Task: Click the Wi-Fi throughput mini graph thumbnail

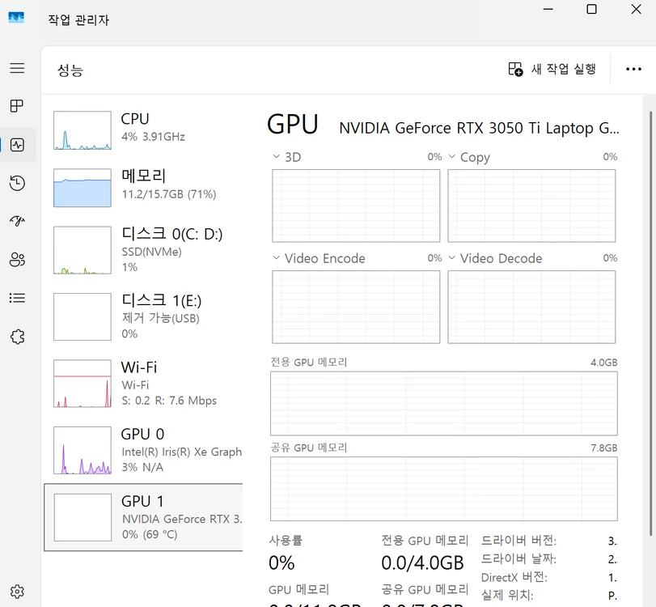Action: [83, 384]
